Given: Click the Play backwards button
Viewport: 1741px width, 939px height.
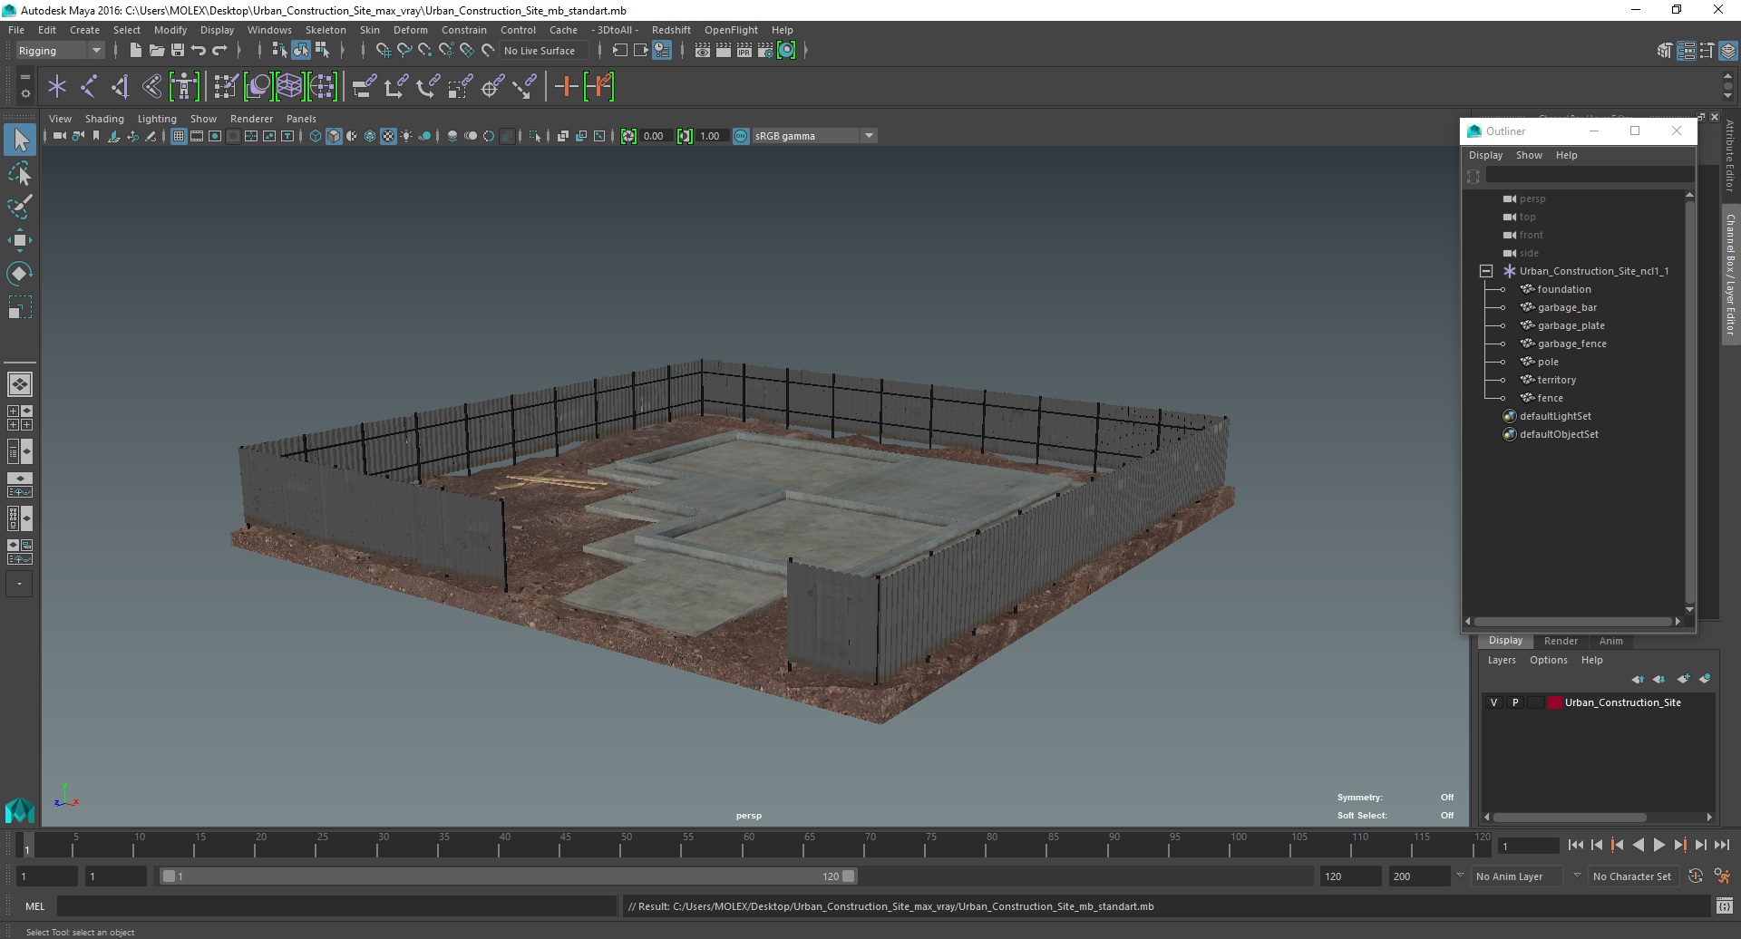Looking at the screenshot, I should point(1638,845).
